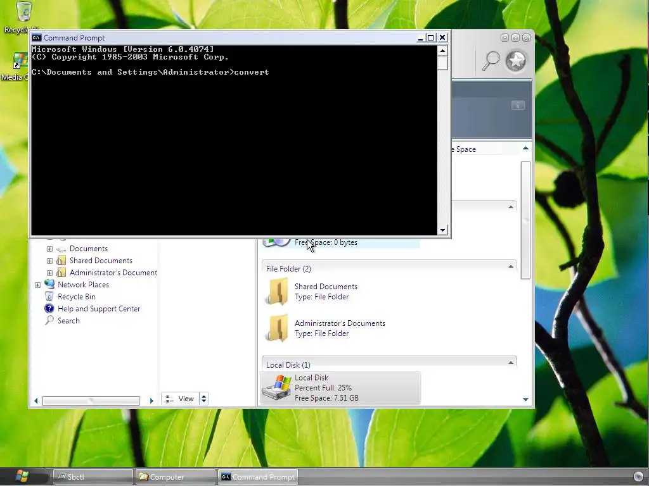Click the down arrow at file list bottom

coord(525,400)
